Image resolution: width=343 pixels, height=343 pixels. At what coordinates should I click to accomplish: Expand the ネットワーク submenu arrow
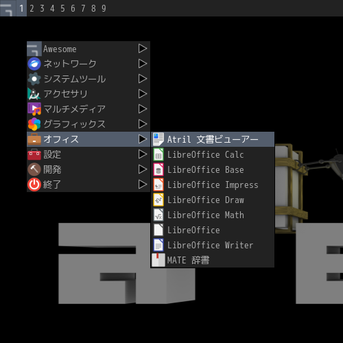[143, 64]
